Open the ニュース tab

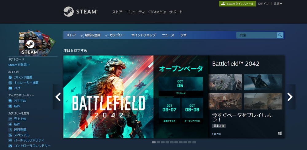(x=168, y=35)
